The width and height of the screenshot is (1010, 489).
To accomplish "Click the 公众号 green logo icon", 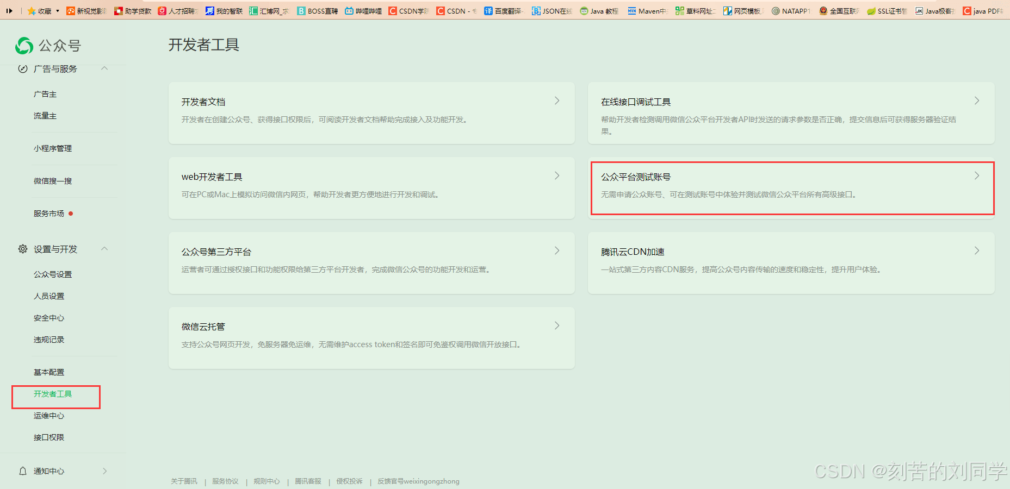I will tap(24, 46).
